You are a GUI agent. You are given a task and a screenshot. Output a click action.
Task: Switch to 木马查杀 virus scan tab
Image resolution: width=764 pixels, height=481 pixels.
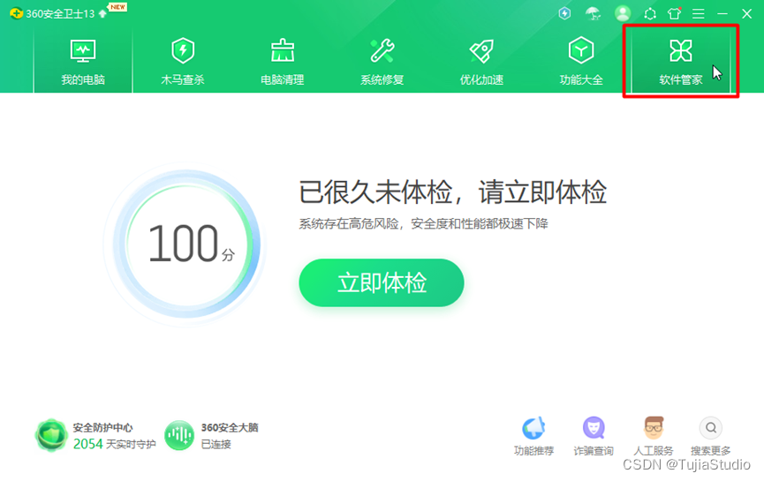pyautogui.click(x=183, y=62)
